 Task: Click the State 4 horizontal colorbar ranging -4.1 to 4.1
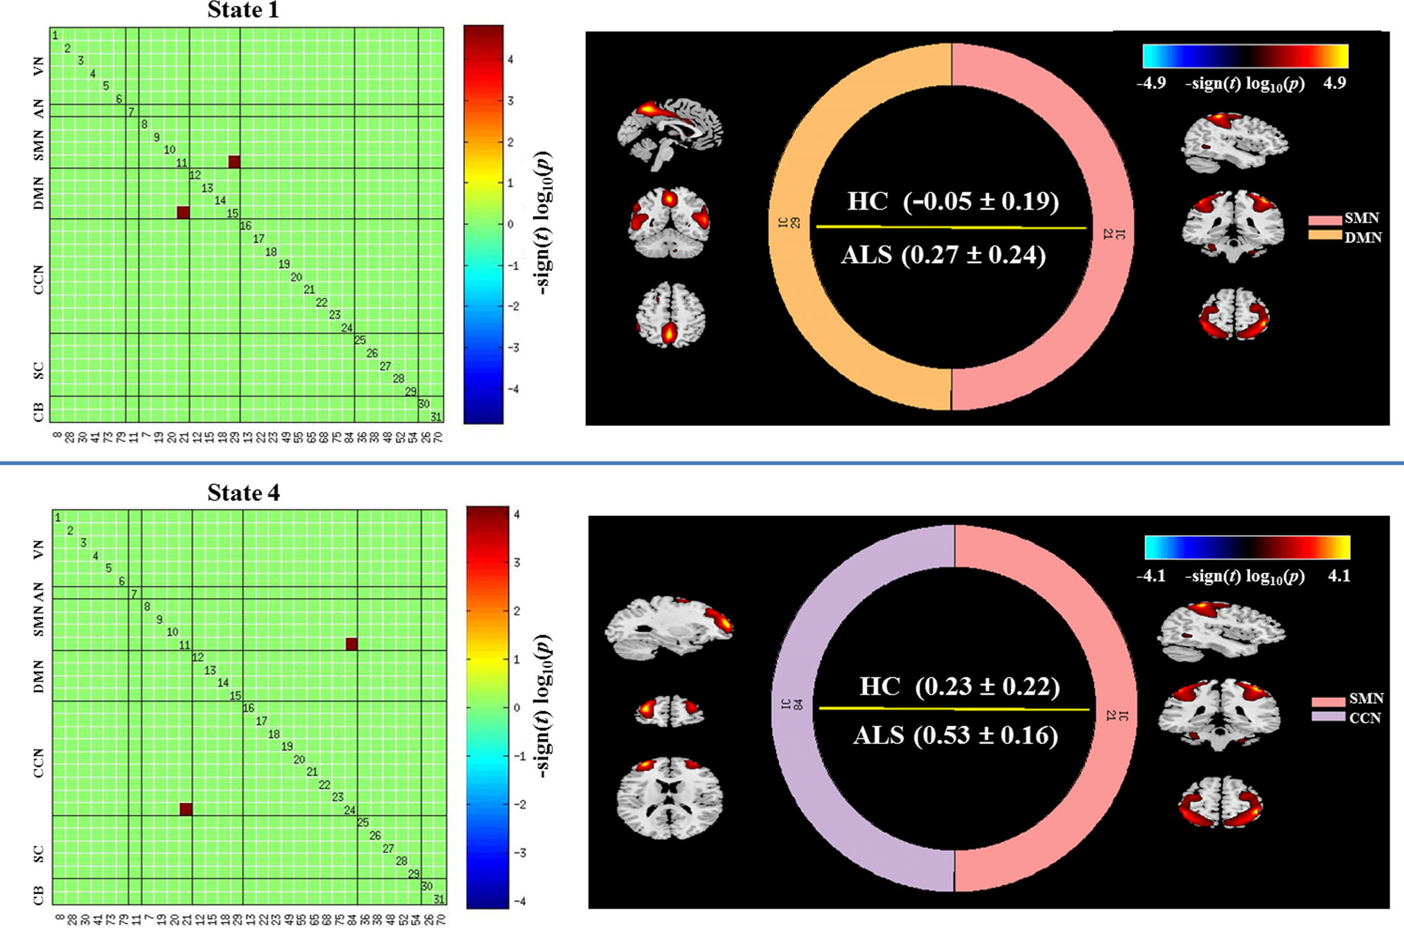pyautogui.click(x=1247, y=547)
